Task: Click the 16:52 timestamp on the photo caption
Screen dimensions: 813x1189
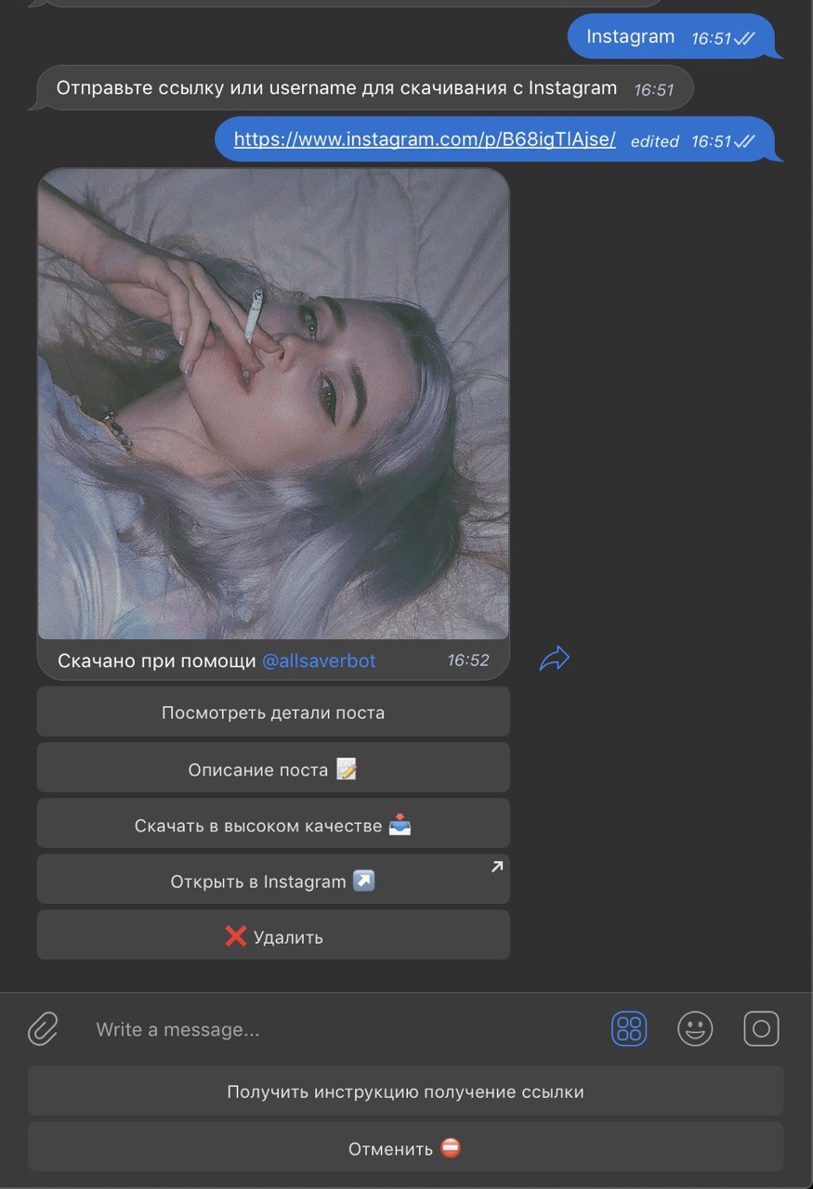Action: click(x=468, y=660)
